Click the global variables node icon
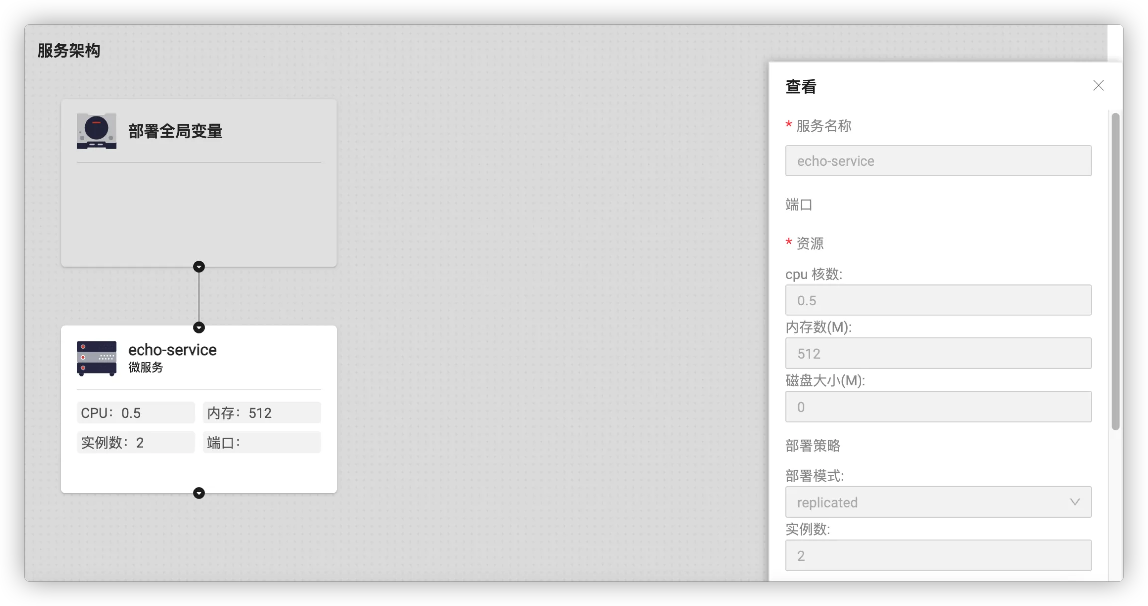The width and height of the screenshot is (1148, 606). click(x=96, y=131)
